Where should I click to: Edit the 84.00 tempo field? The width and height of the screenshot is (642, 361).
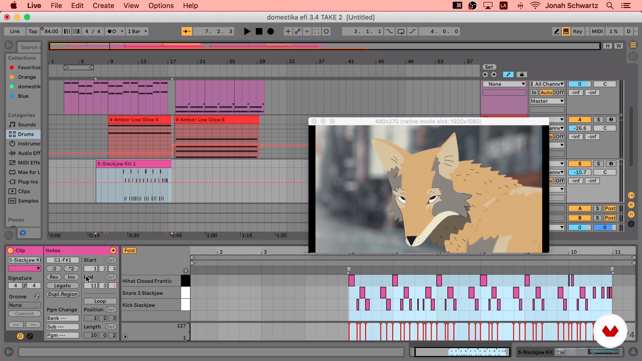pos(51,31)
